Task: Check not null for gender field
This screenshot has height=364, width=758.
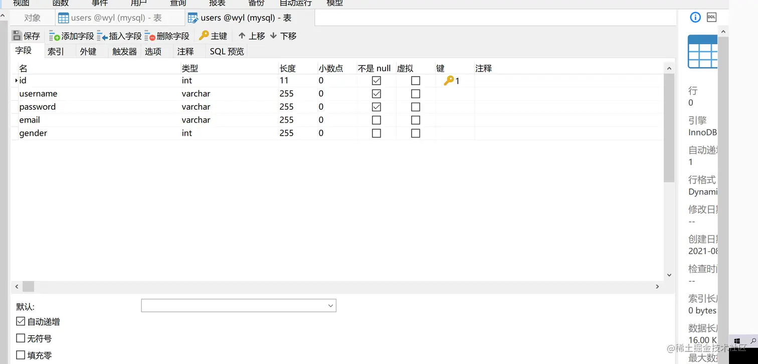Action: [x=376, y=133]
